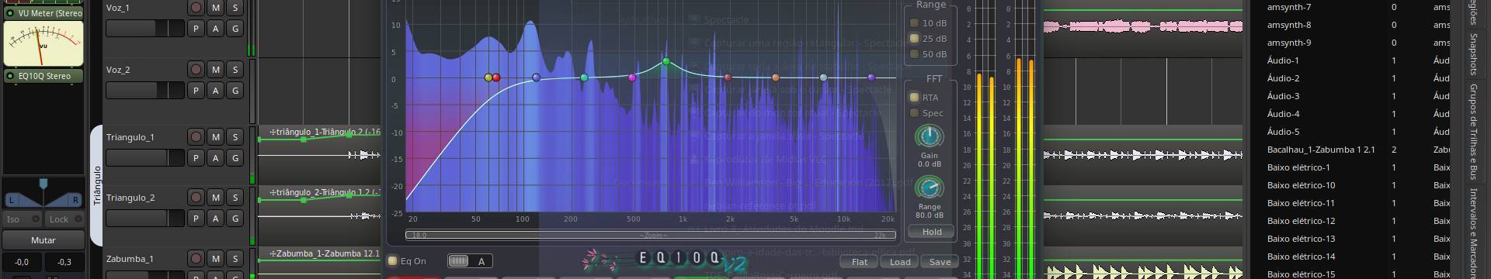This screenshot has width=1491, height=279.
Task: Open the Snapshots side tab
Action: pyautogui.click(x=1473, y=53)
